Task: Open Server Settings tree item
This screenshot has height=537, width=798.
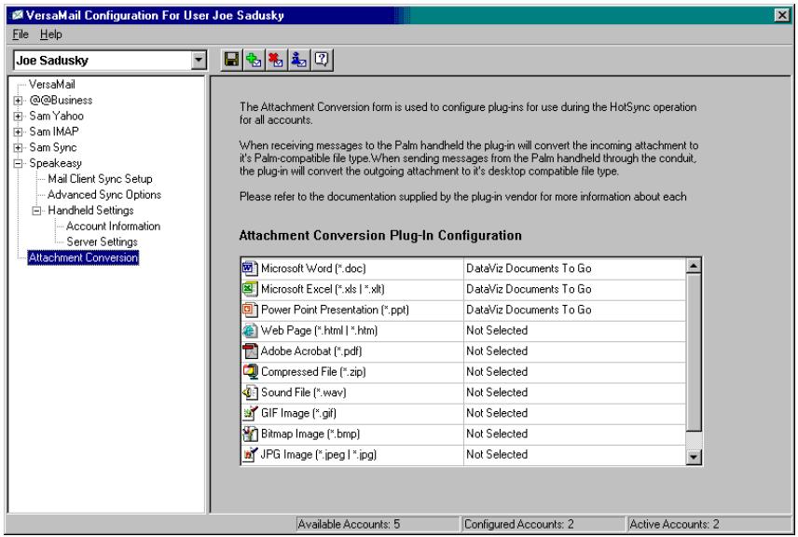Action: point(102,242)
